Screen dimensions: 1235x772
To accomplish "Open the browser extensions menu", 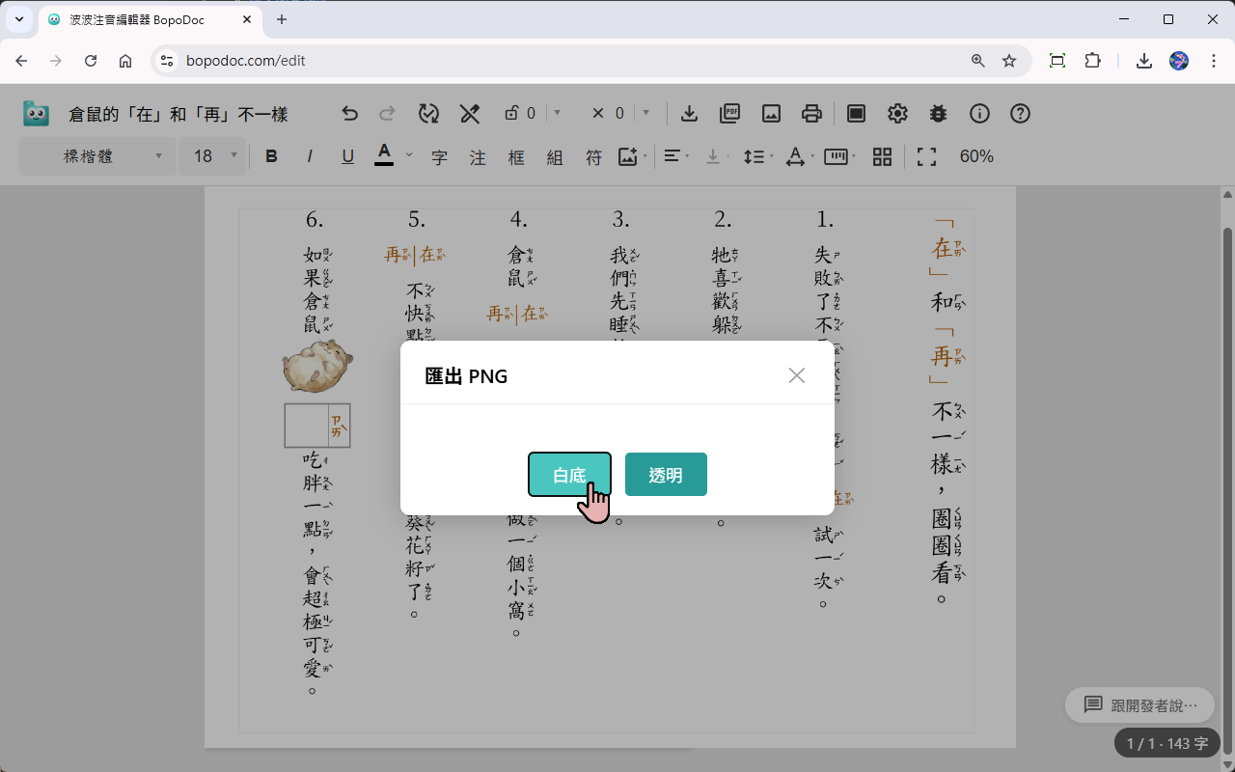I will [x=1092, y=60].
